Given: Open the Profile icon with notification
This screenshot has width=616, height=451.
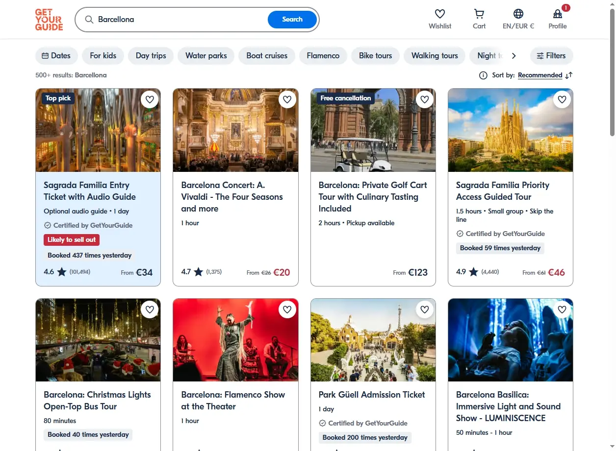Looking at the screenshot, I should 558,14.
